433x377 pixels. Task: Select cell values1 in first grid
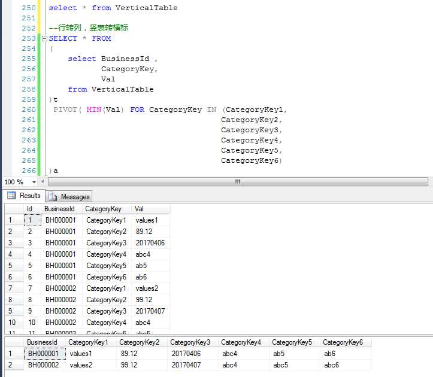(151, 220)
